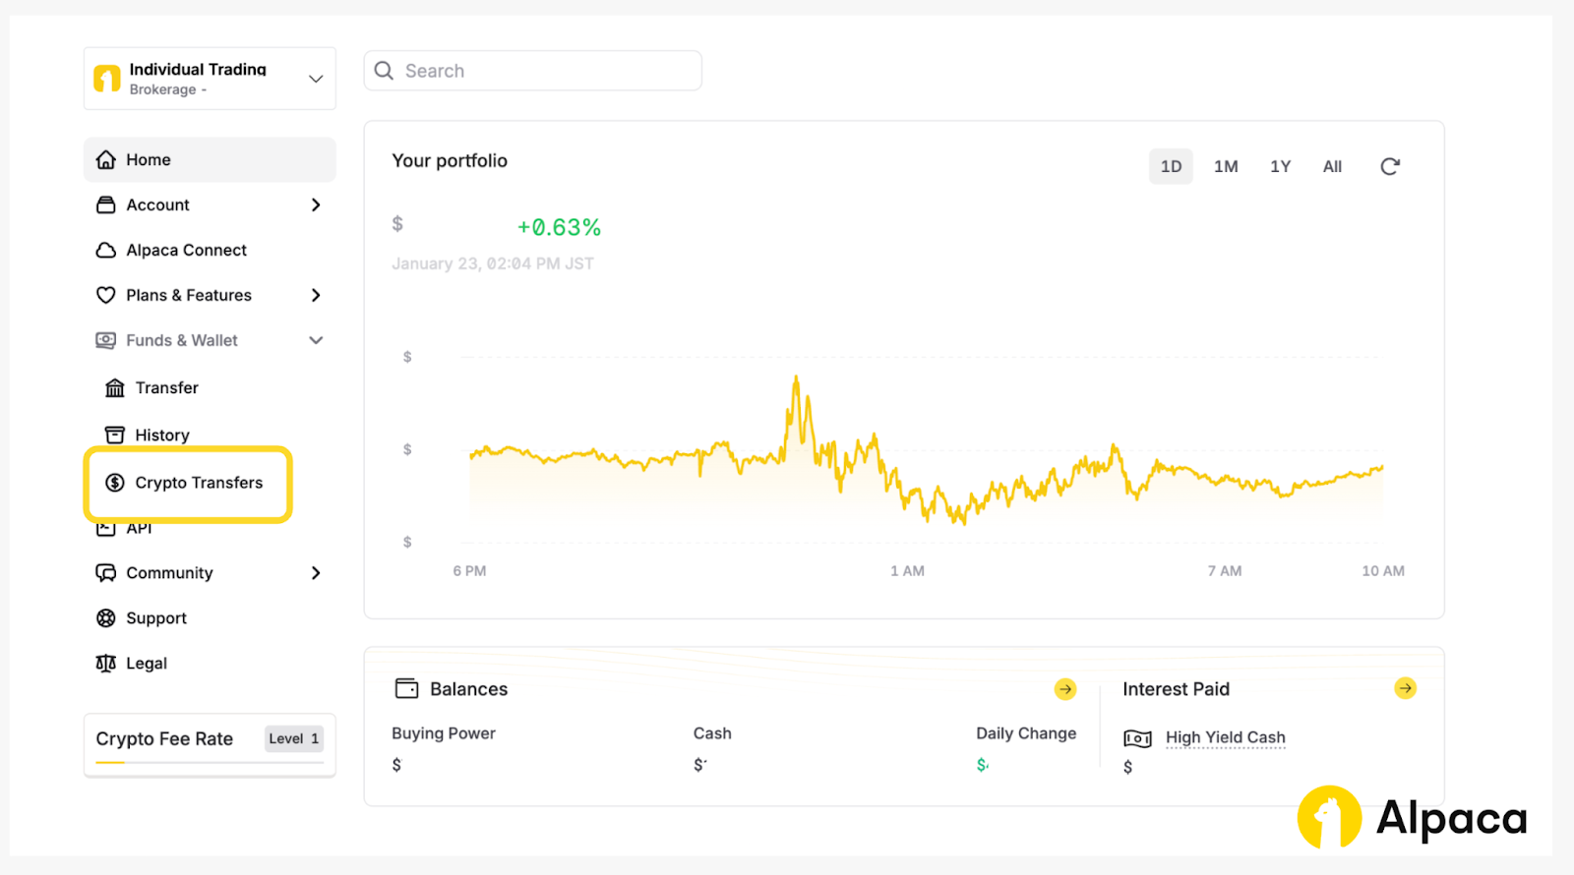
Task: Select the 1Y chart range
Action: [x=1279, y=167]
